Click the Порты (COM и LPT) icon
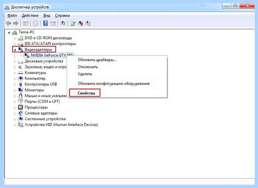The height and width of the screenshot is (188, 258). [21, 101]
